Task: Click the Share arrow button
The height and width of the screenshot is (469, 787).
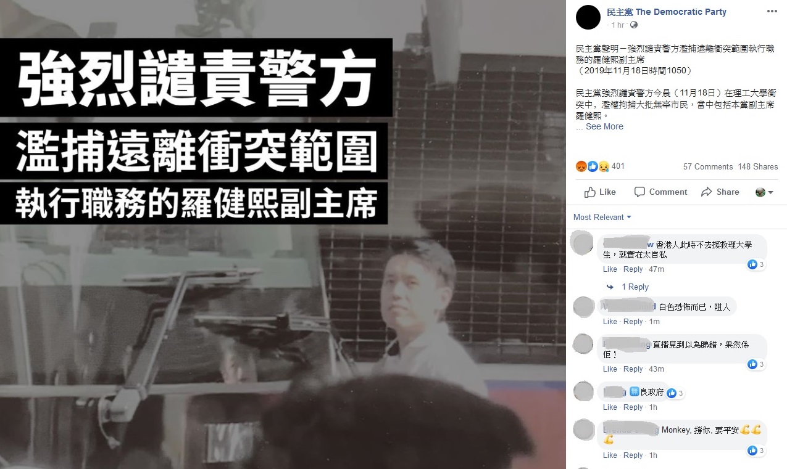Action: coord(720,192)
